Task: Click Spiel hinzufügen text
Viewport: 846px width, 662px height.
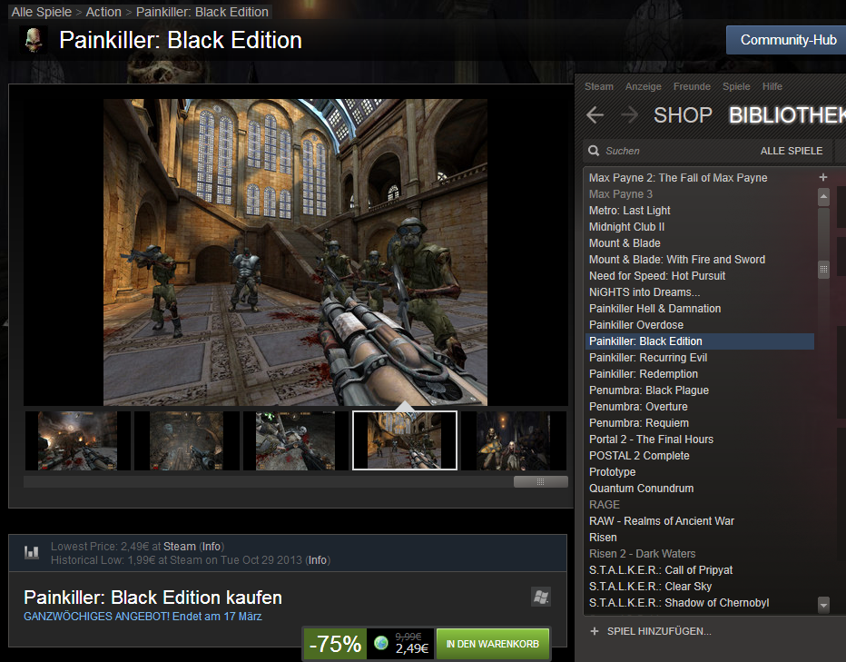Action: click(659, 631)
